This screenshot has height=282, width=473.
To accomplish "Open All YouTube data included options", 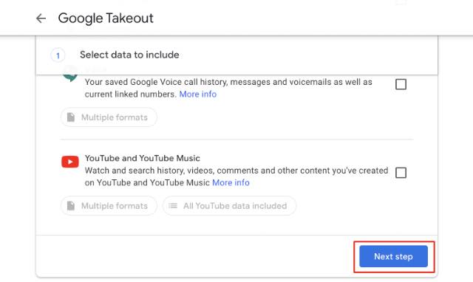I will click(x=229, y=206).
